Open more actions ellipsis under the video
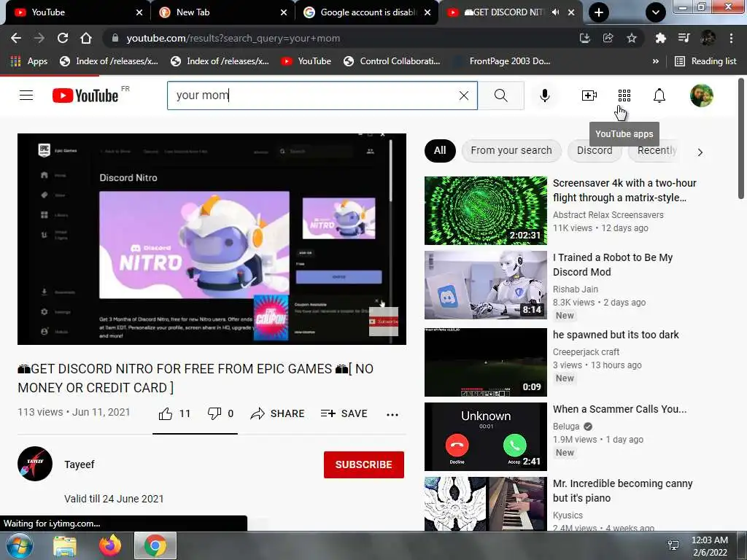Screen dimensions: 747x560 point(392,414)
